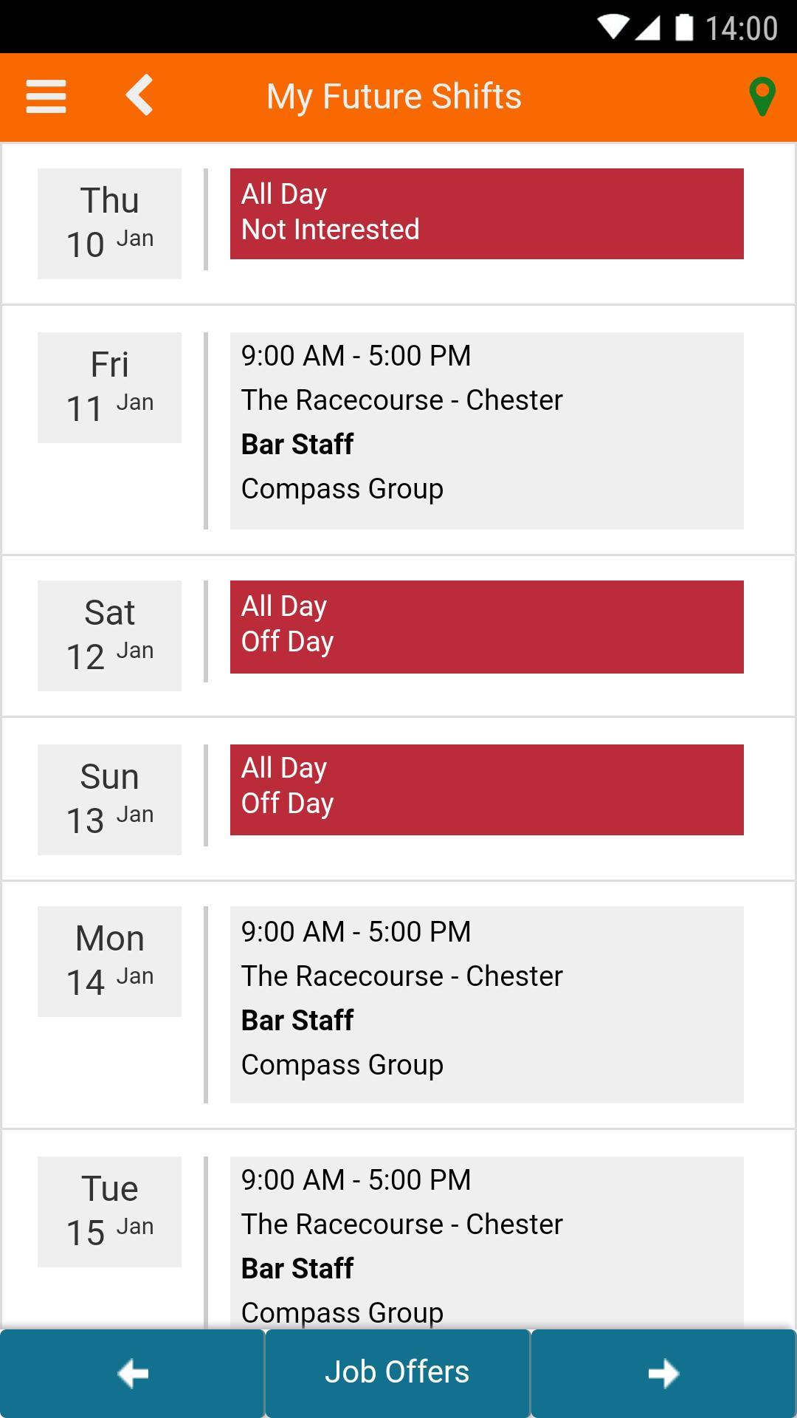Screen dimensions: 797x1418
Task: Open Friday 11 Jan Bar Staff shift
Action: (486, 431)
